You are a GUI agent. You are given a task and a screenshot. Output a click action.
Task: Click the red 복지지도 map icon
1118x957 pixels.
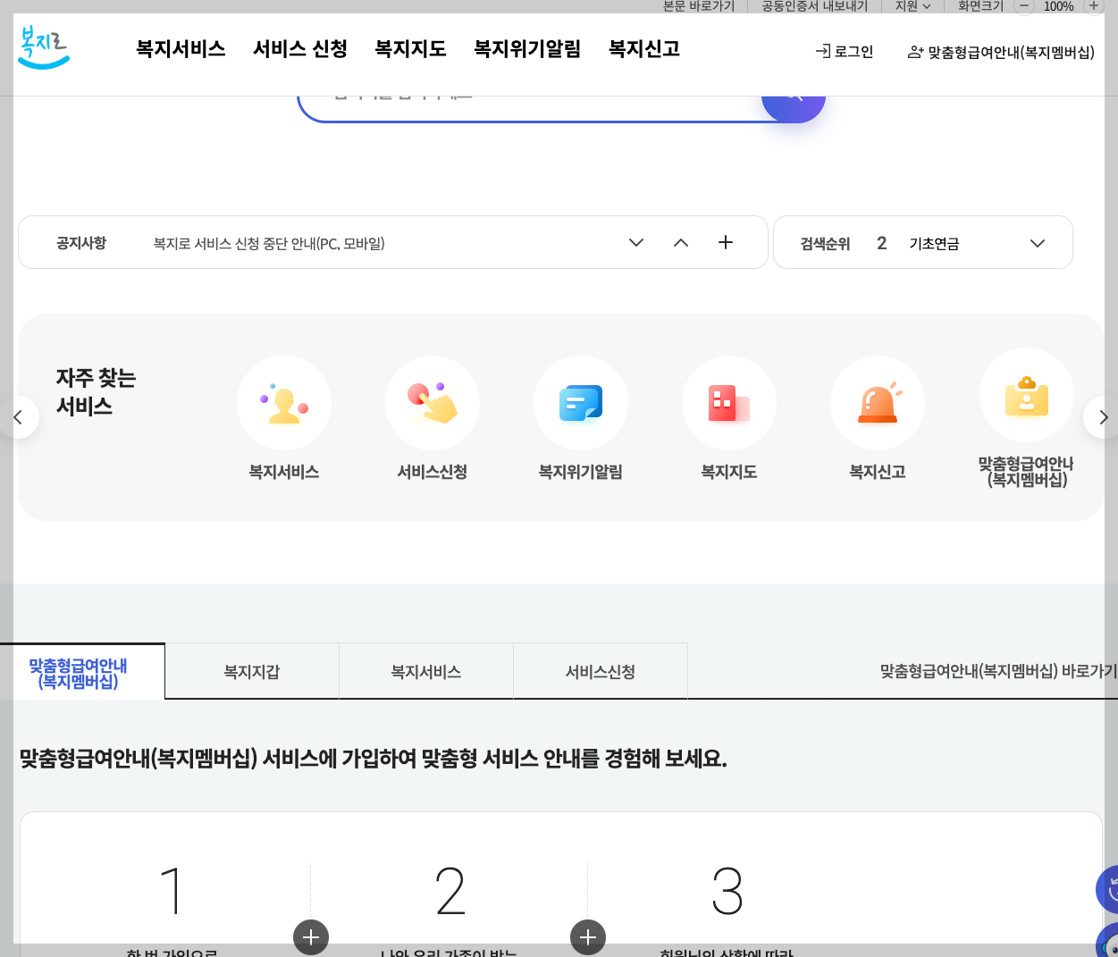click(x=729, y=403)
